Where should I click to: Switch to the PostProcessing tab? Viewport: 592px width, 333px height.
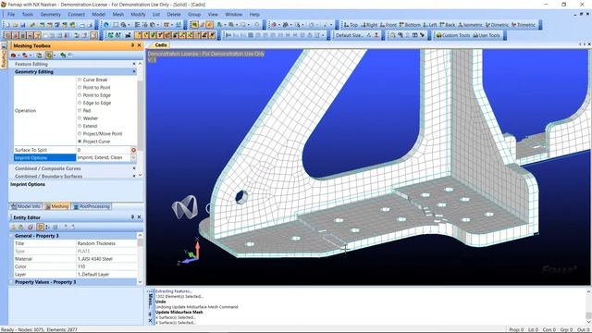(x=92, y=206)
